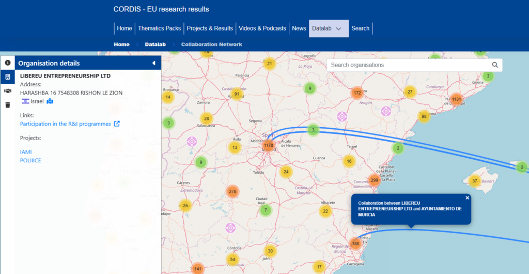529x274 pixels.
Task: Open Videos & Podcasts menu item
Action: pos(262,28)
